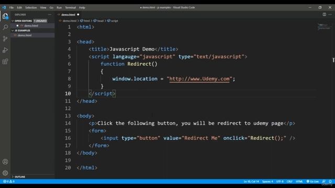The image size is (335, 188).
Task: Click unsaved dot on demo.html tab
Action: click(x=78, y=15)
